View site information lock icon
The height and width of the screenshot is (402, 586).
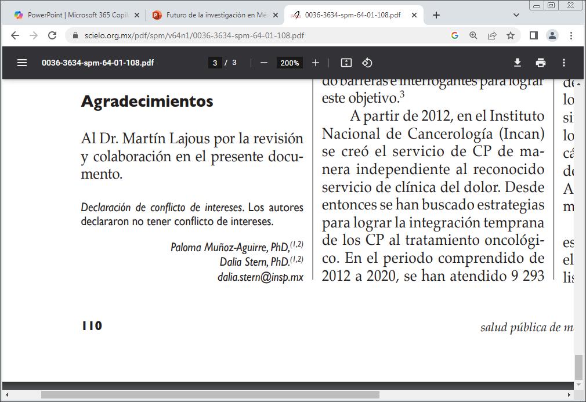click(75, 35)
